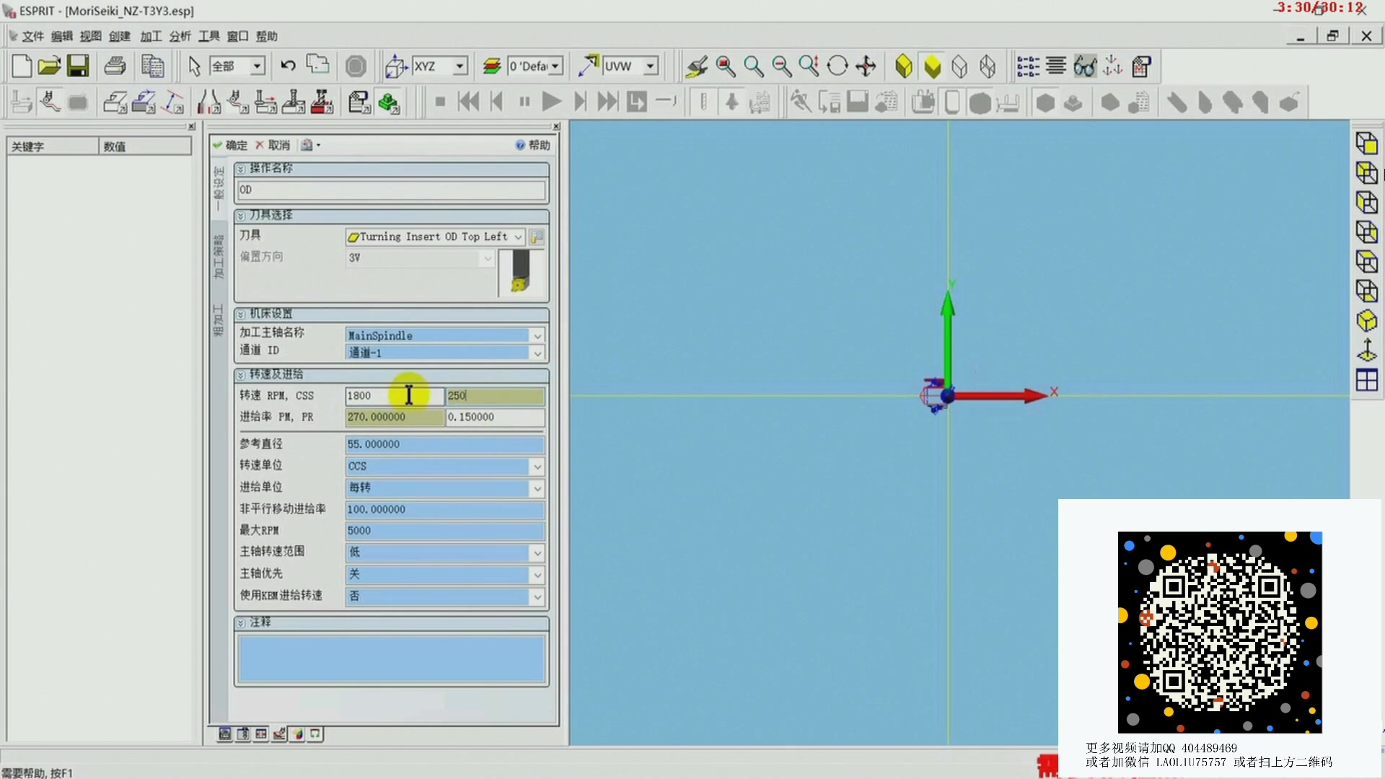This screenshot has width=1385, height=779.
Task: Click the 帮助 help link in the dialog
Action: [533, 145]
